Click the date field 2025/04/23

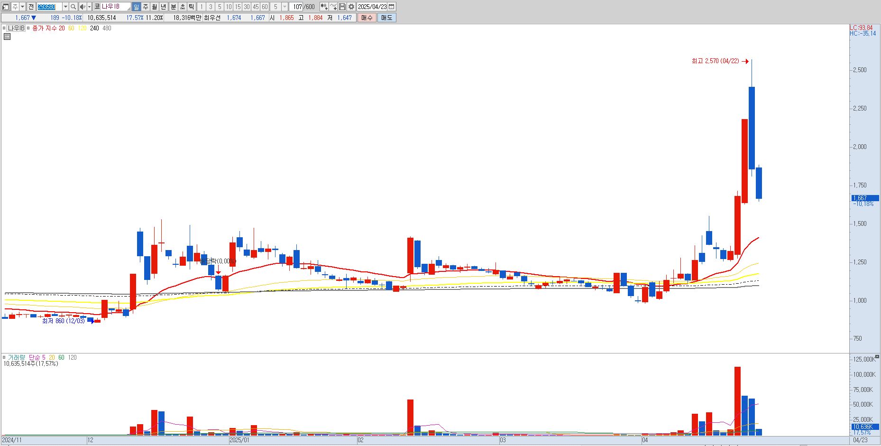(372, 7)
